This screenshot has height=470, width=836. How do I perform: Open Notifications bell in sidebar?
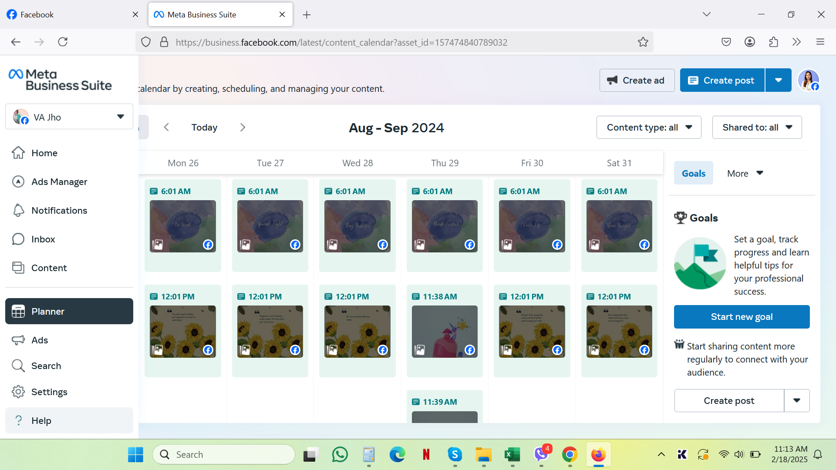(x=59, y=211)
